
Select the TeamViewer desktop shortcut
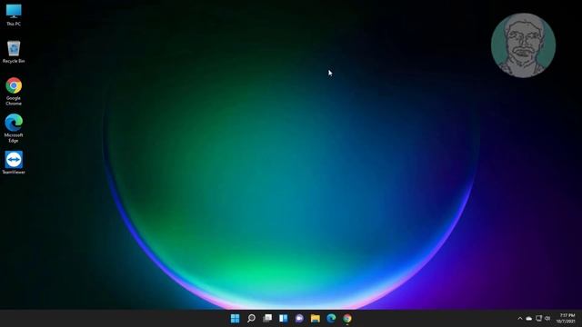14,163
